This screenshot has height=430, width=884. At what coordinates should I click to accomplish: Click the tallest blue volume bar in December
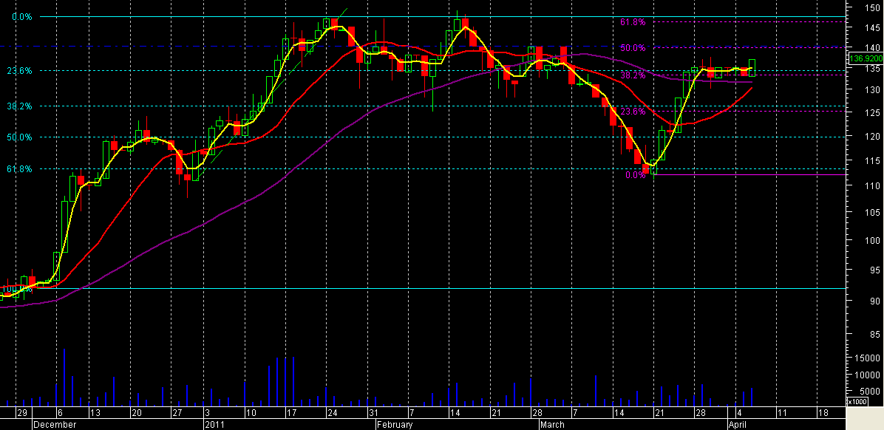click(64, 377)
